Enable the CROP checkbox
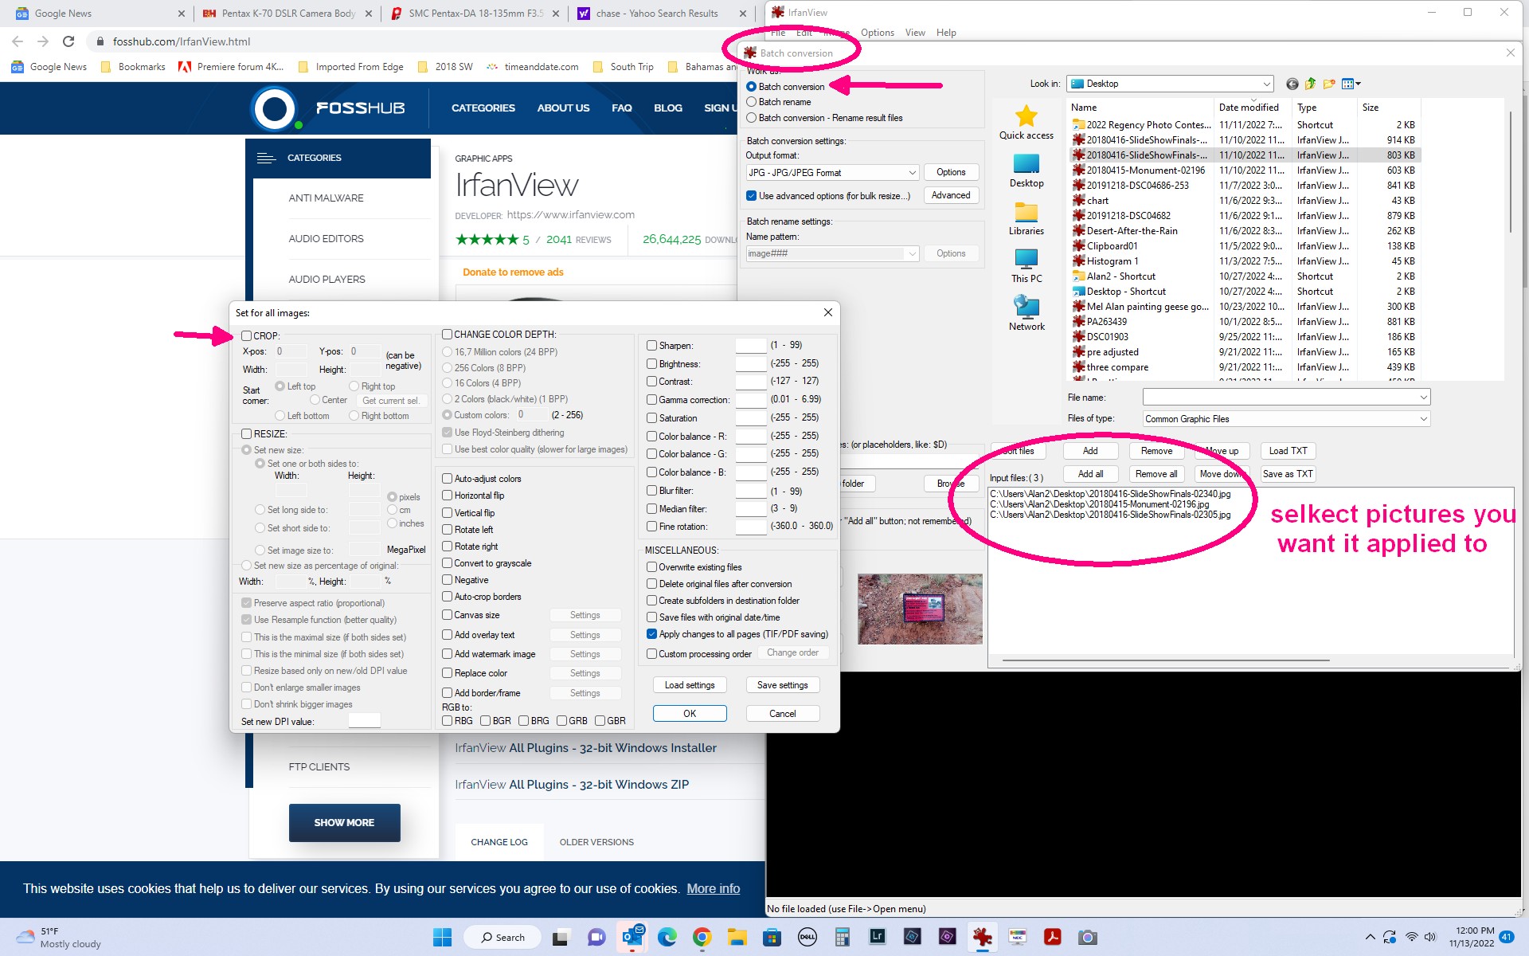Image resolution: width=1529 pixels, height=956 pixels. click(x=247, y=336)
